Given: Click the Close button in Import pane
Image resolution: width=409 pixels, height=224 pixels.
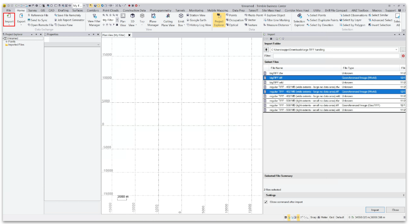Looking at the screenshot, I should click(395, 210).
